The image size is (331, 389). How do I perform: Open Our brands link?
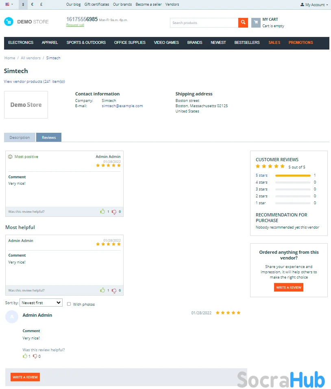click(122, 4)
